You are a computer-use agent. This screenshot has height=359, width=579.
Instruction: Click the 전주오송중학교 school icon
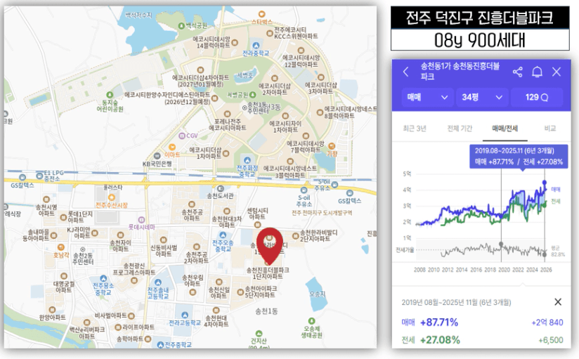223,235
